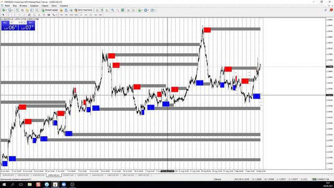This screenshot has width=334, height=188.
Task: Toggle the Авто-торговля button
Action: coord(83,10)
